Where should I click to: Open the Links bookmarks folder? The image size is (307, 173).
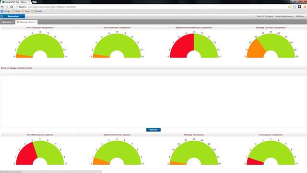tap(25, 11)
